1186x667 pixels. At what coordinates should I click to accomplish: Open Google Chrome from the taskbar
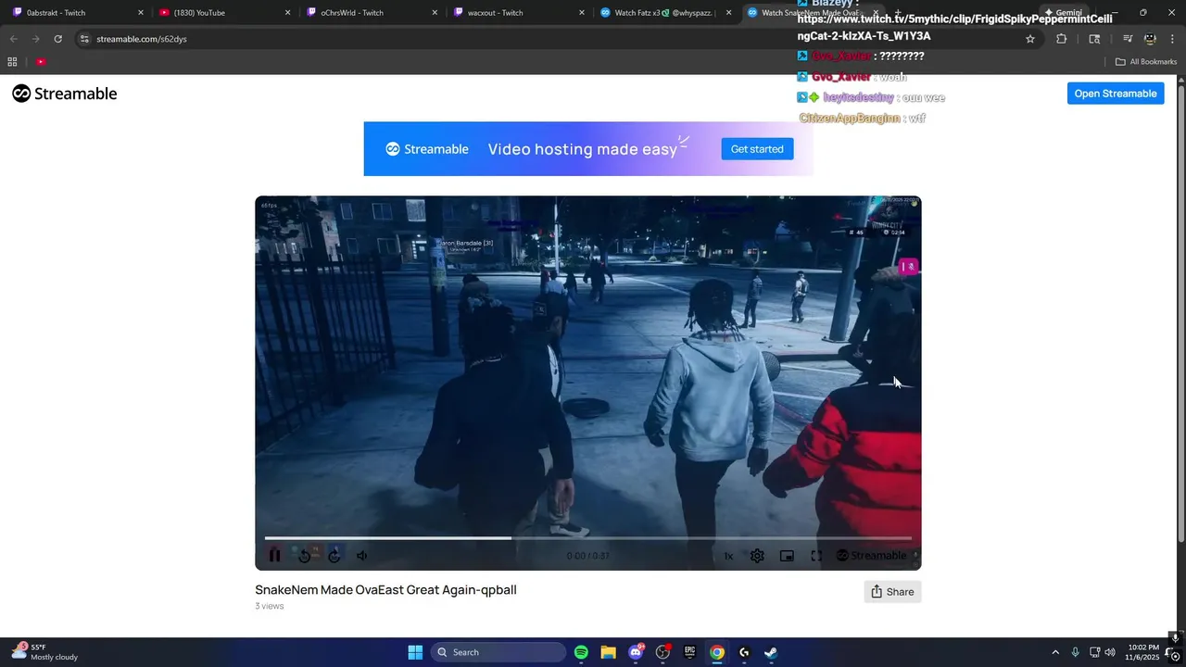[x=717, y=652]
